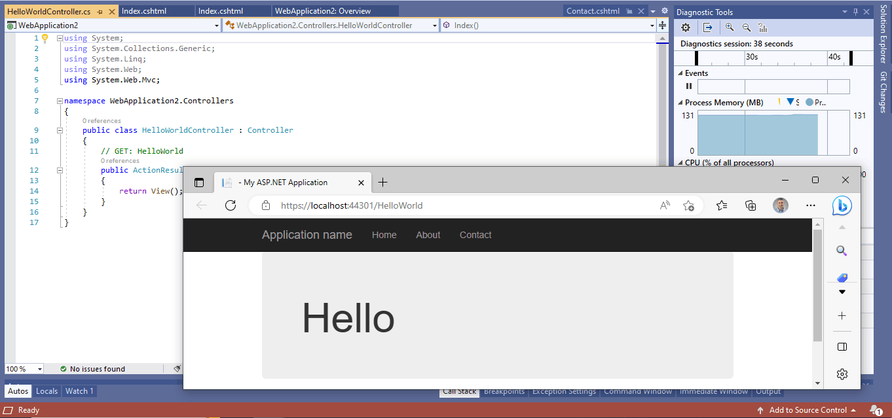Click the site info lock icon
This screenshot has height=418, width=892.
pyautogui.click(x=266, y=205)
